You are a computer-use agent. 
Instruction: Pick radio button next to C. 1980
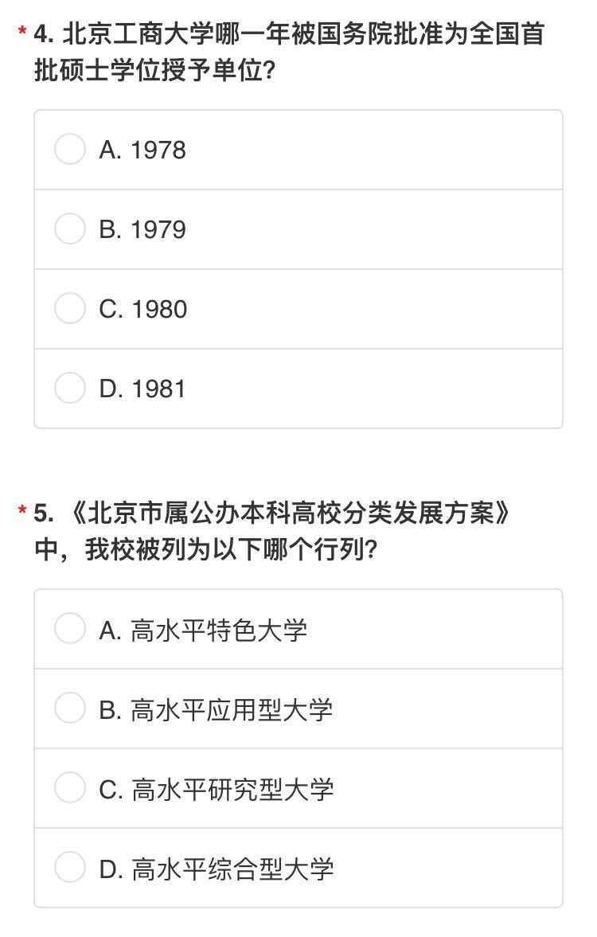click(70, 309)
